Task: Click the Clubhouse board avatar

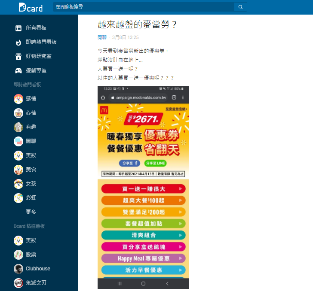Action: point(18,269)
